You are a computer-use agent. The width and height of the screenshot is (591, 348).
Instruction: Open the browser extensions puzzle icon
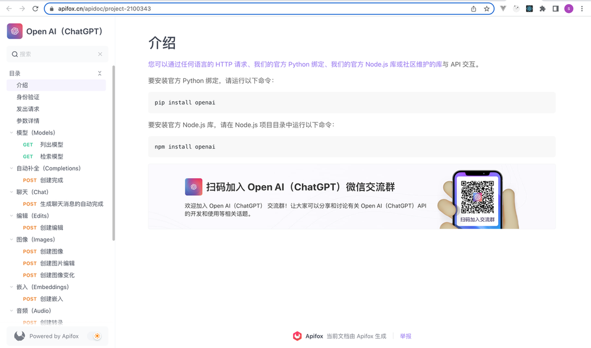[x=542, y=8]
